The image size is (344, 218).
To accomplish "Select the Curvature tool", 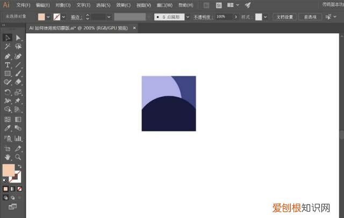I will point(18,56).
